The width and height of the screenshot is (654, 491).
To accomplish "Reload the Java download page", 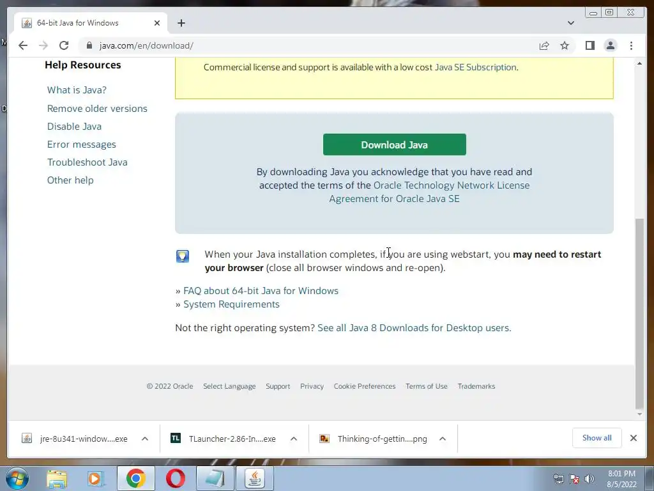I will [x=64, y=45].
